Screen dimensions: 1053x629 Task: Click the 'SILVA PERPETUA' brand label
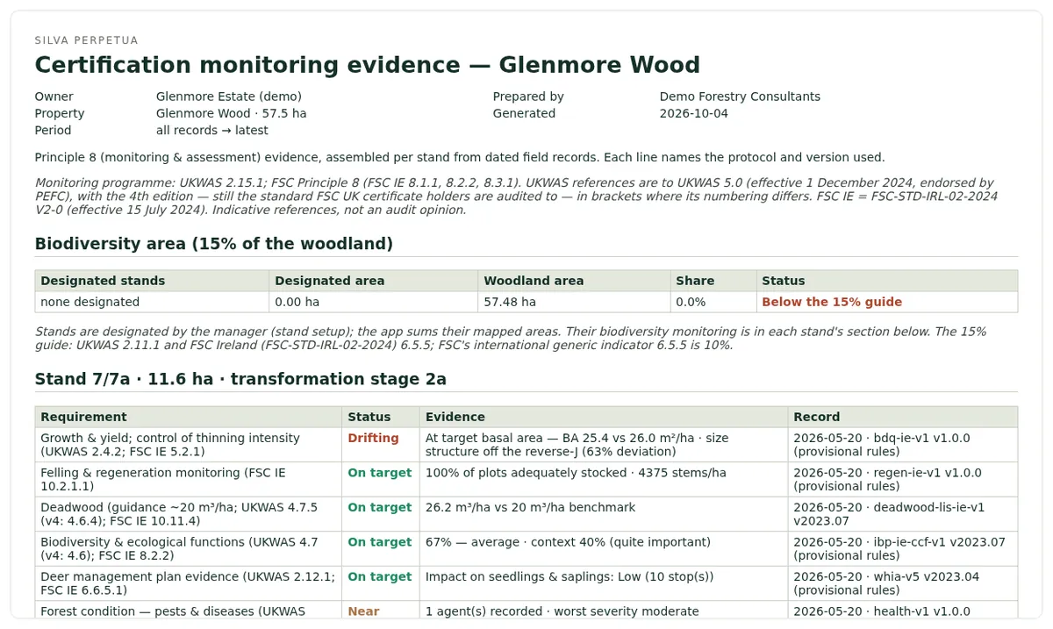pyautogui.click(x=86, y=40)
